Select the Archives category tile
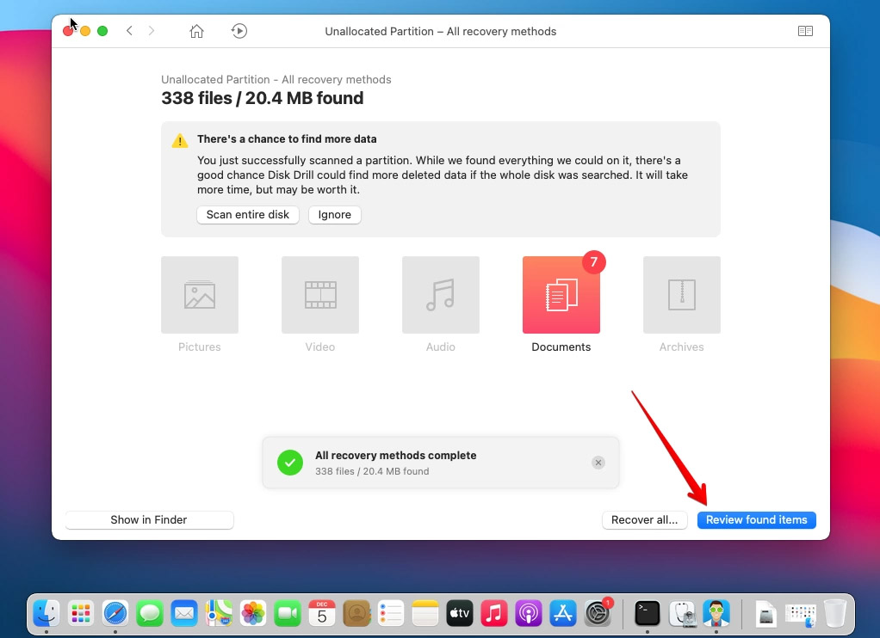This screenshot has height=638, width=880. [x=682, y=295]
